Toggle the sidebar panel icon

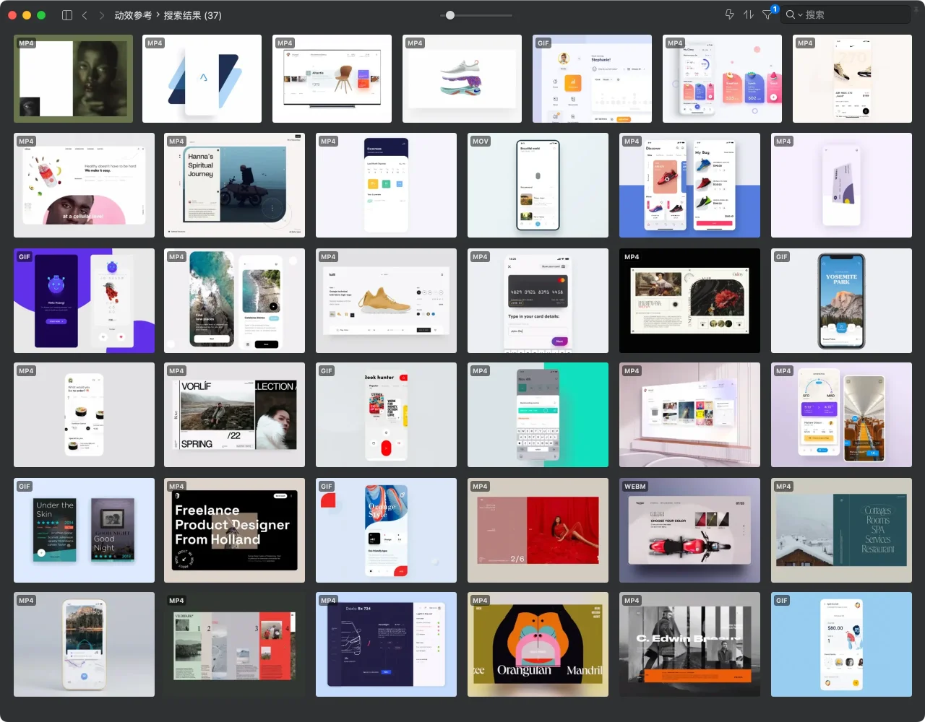(67, 15)
